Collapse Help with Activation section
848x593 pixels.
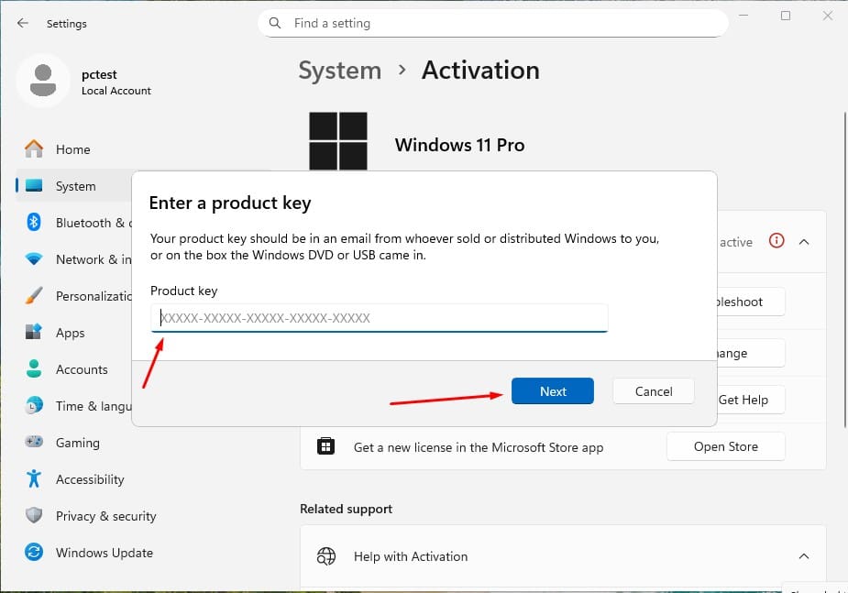tap(804, 556)
